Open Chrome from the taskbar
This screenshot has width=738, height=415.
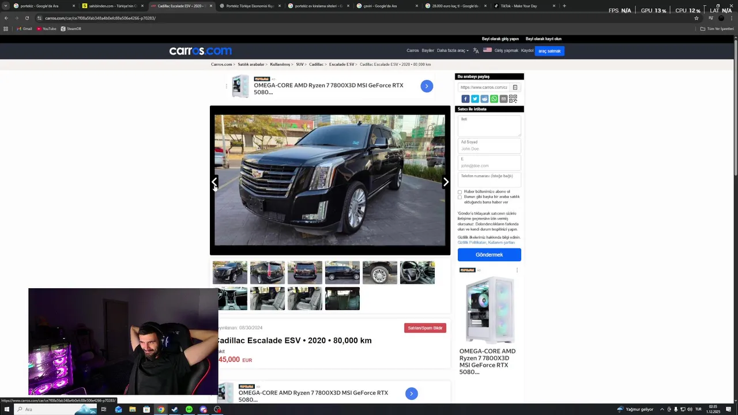coord(161,409)
